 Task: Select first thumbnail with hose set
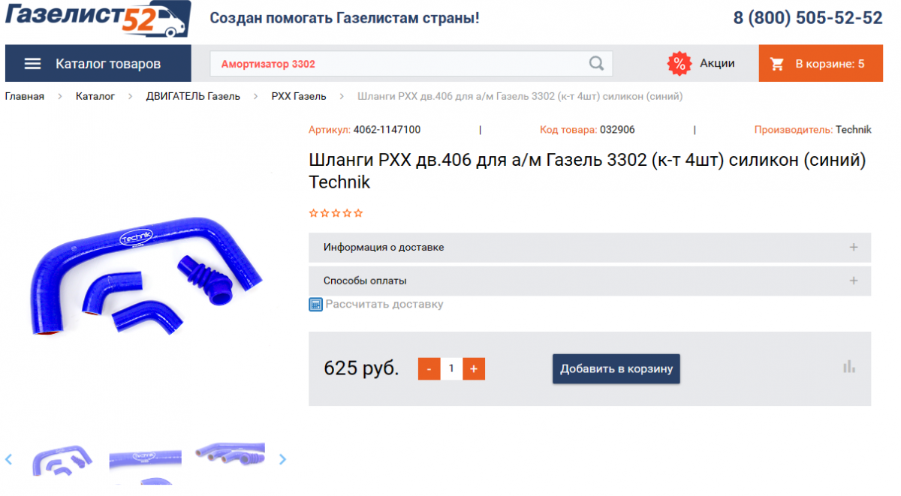(x=63, y=459)
